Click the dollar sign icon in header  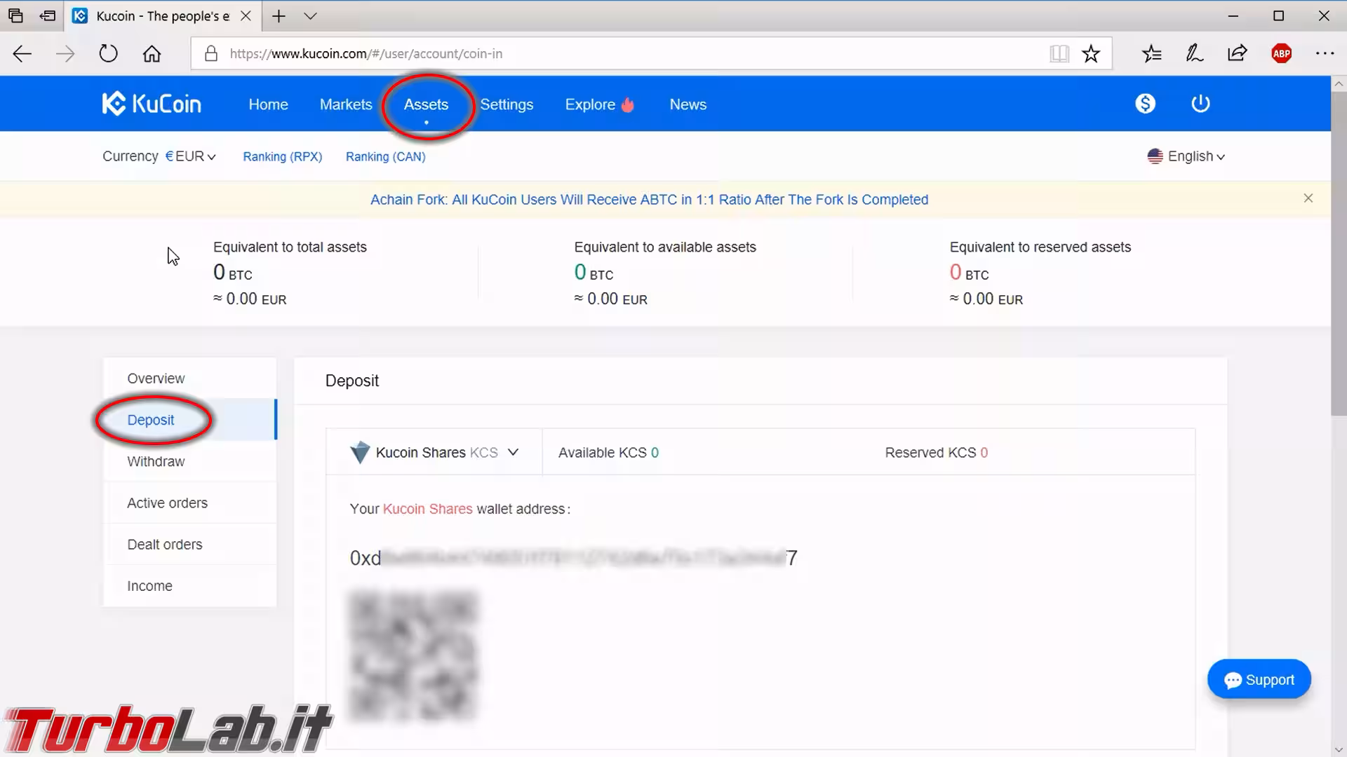1145,104
